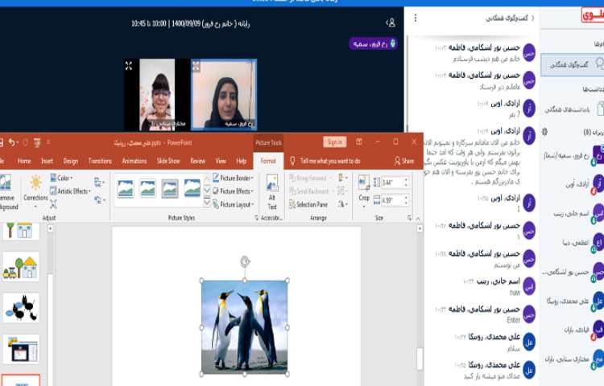Open the Corrections sun icon menu

[x=35, y=191]
